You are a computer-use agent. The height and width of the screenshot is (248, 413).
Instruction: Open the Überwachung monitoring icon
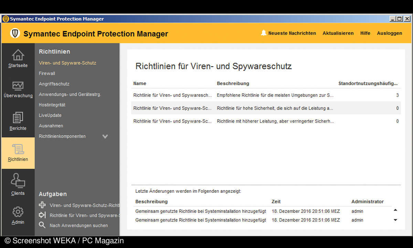(x=18, y=85)
